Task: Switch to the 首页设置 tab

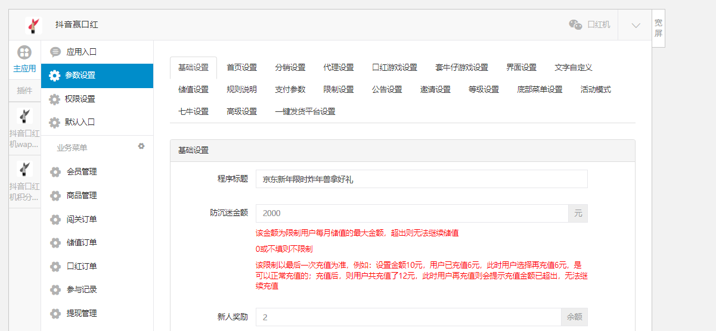Action: (241, 68)
